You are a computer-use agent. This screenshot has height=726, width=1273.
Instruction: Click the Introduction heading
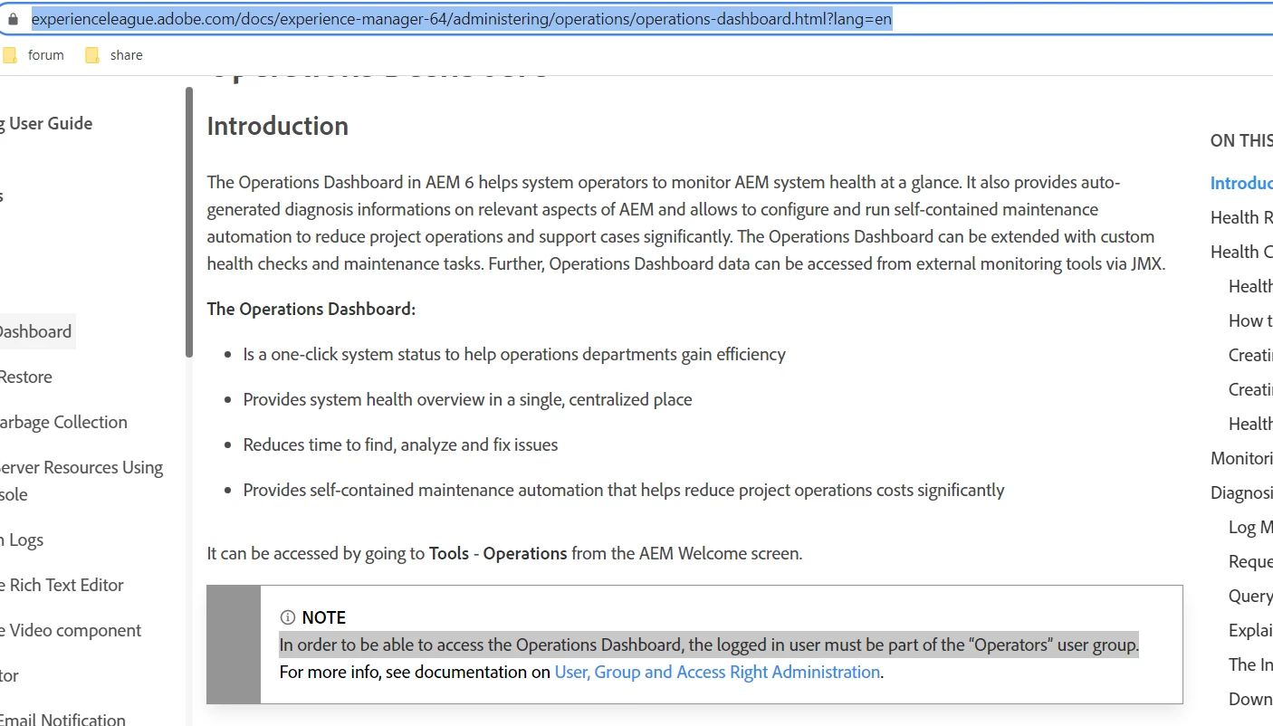coord(278,126)
